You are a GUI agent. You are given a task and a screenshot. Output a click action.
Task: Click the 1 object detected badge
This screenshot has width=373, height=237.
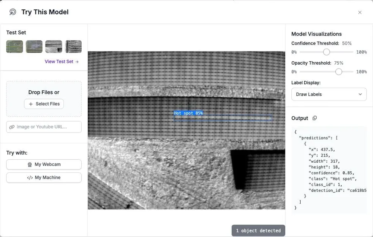coord(258,231)
